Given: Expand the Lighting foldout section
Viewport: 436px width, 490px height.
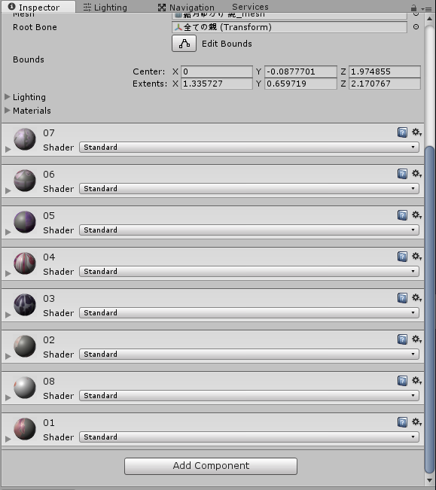Looking at the screenshot, I should point(8,97).
